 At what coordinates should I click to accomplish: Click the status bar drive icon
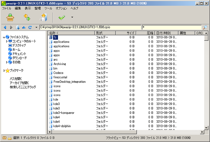(x=4, y=138)
